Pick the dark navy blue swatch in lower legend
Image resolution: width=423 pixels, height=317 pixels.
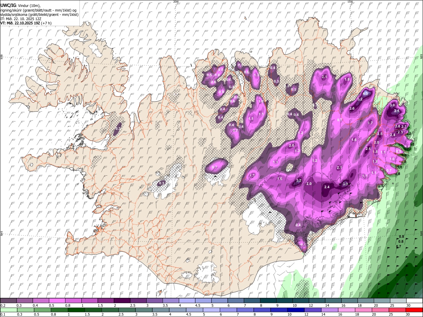click(296, 310)
